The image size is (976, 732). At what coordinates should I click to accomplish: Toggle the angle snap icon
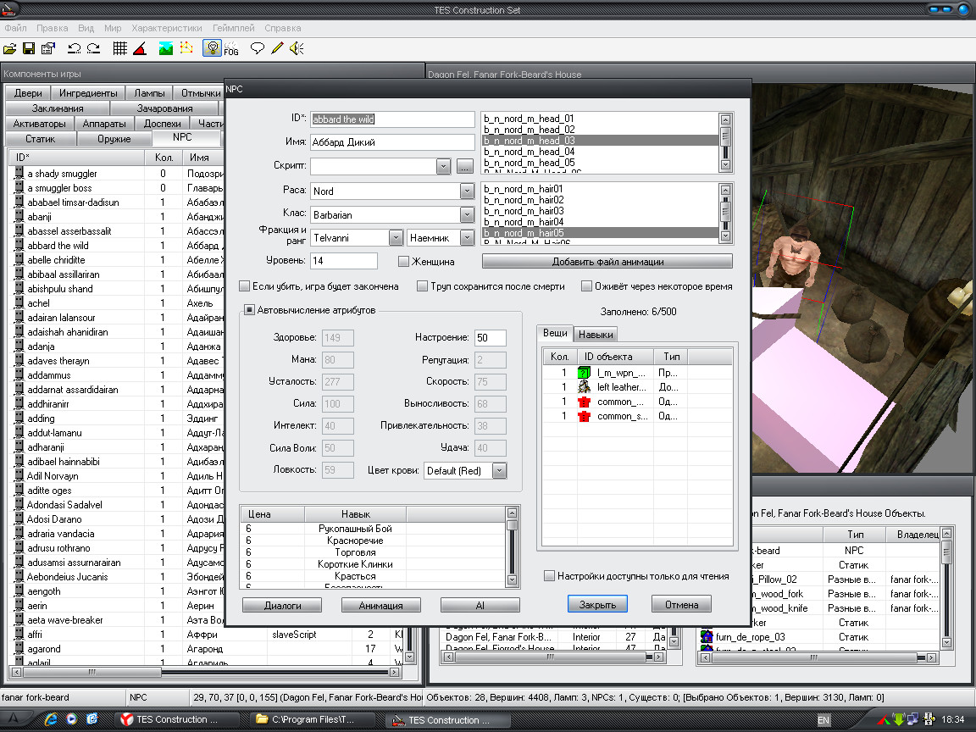pos(140,48)
